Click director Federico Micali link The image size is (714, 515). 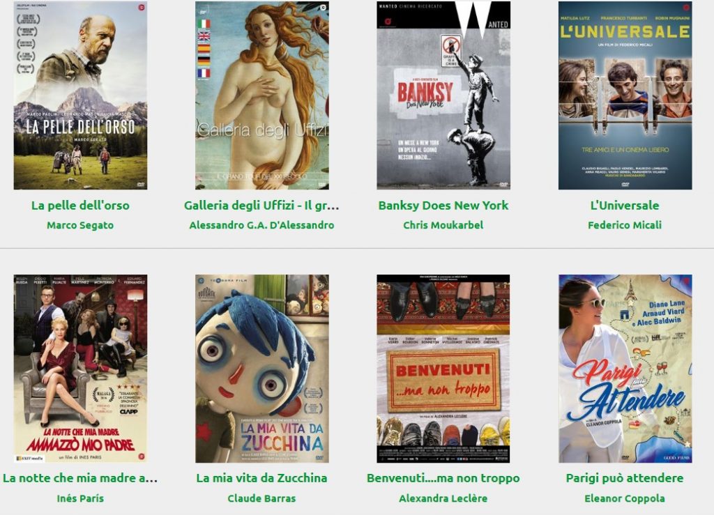pos(625,224)
